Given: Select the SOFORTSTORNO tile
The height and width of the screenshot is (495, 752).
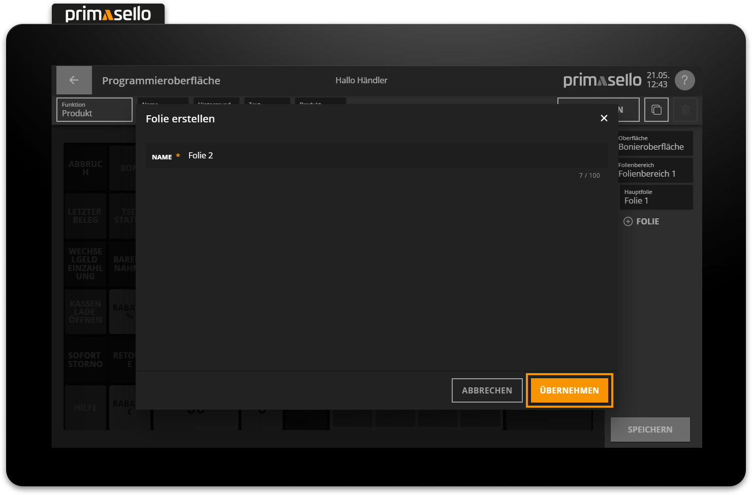Looking at the screenshot, I should [x=85, y=359].
